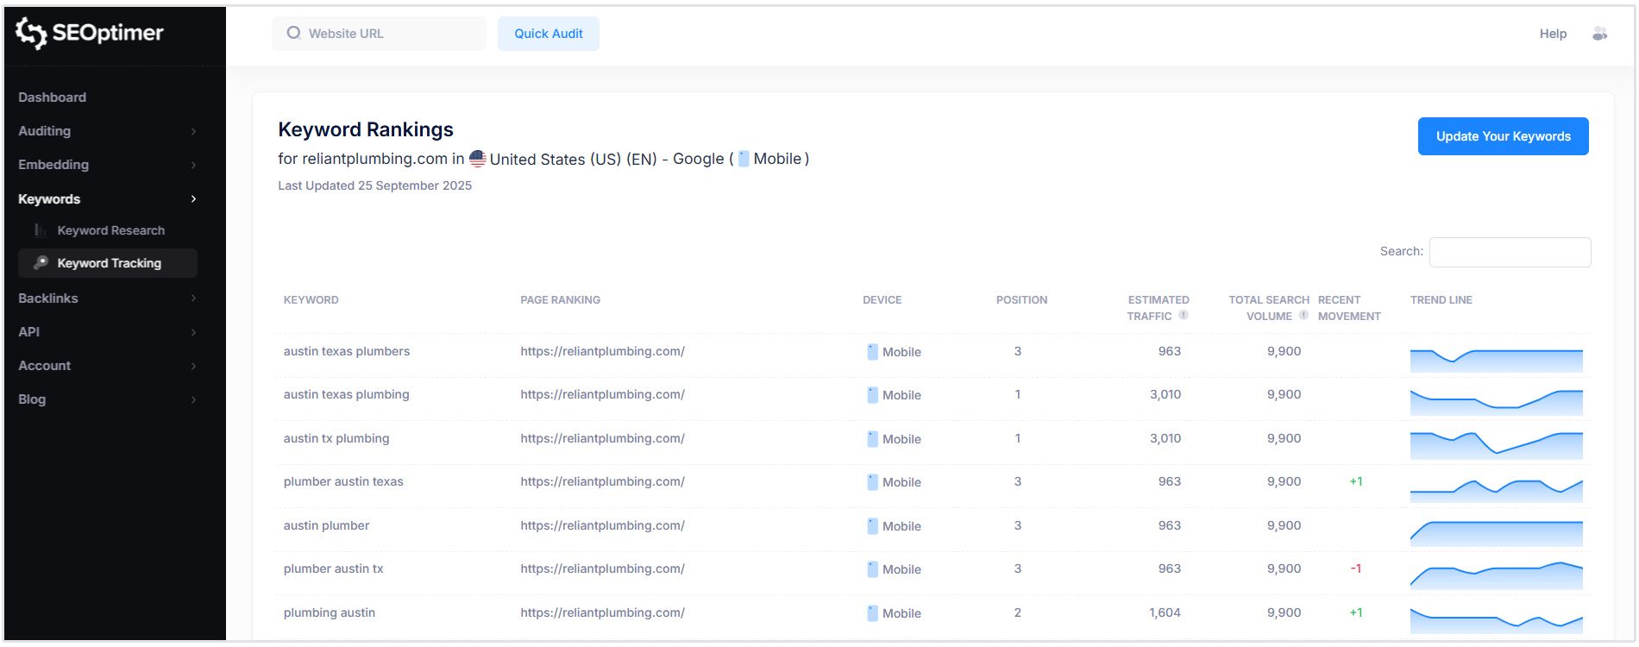Click the trend line for austin texas plumbers

[1496, 359]
